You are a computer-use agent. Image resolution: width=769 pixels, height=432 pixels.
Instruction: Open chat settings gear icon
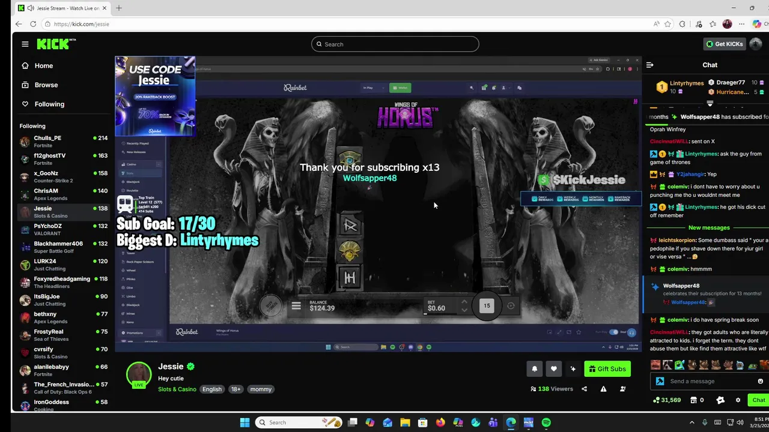click(738, 400)
